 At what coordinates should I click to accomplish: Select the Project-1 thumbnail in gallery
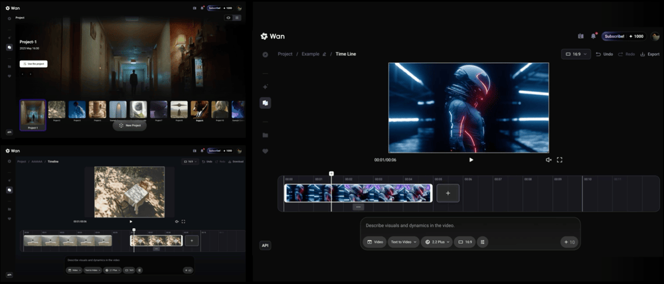(x=33, y=113)
